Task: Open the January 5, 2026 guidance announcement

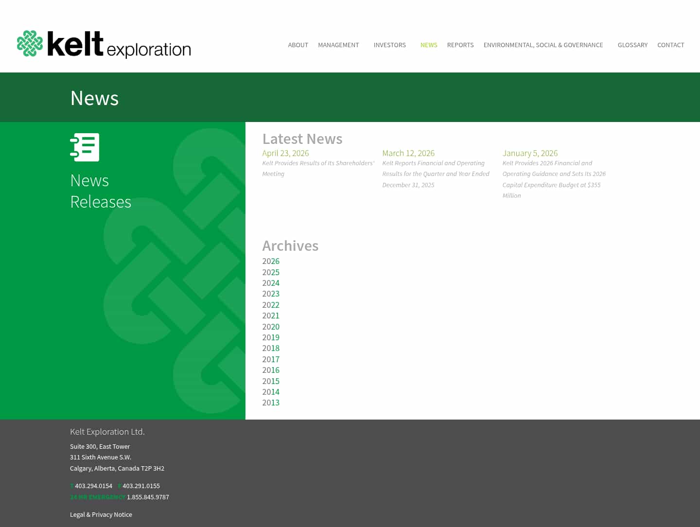Action: (530, 153)
